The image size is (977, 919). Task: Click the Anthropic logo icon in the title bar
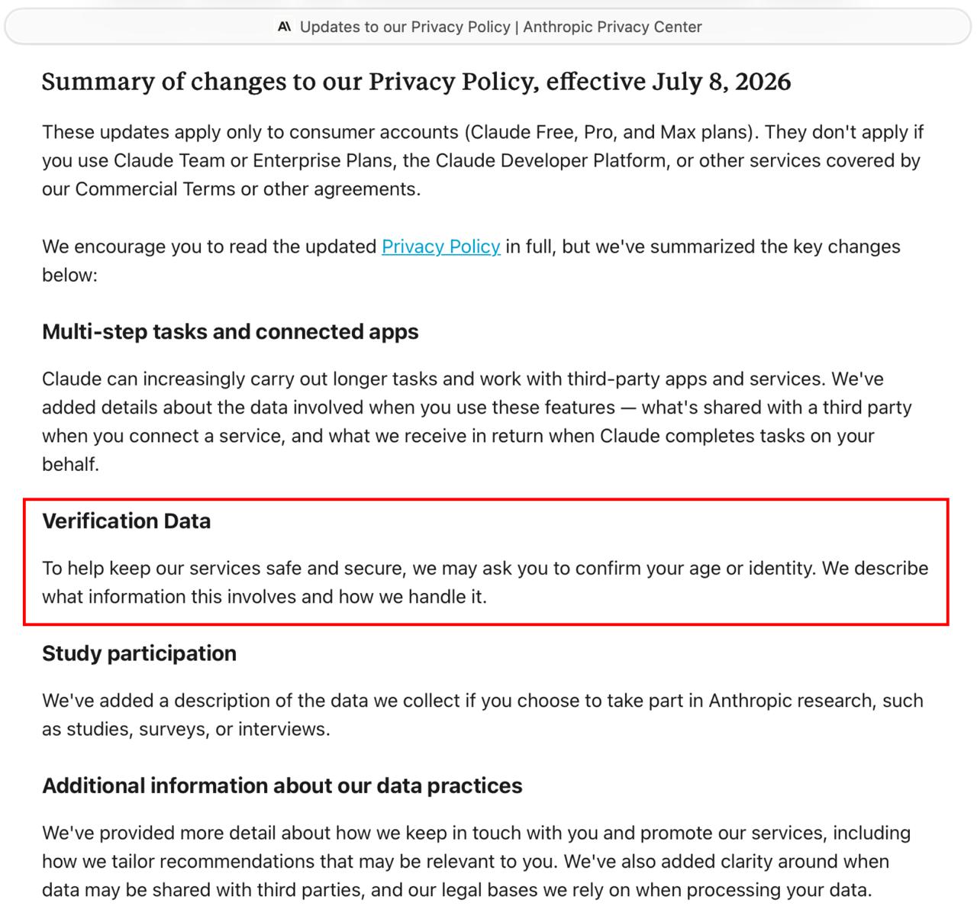click(284, 27)
